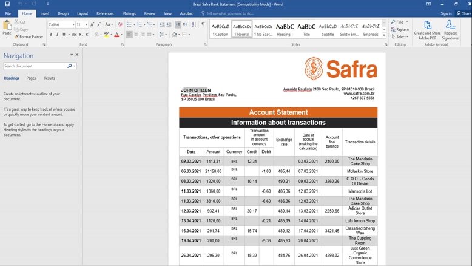Apply bullet list formatting
Image resolution: width=472 pixels, height=266 pixels.
[129, 24]
